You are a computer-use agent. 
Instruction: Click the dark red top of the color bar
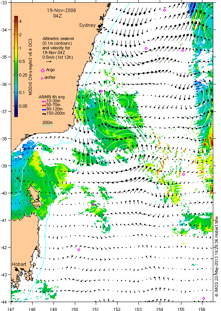coord(16,17)
